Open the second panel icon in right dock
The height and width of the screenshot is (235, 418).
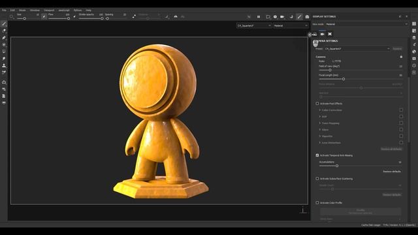[x=414, y=31]
